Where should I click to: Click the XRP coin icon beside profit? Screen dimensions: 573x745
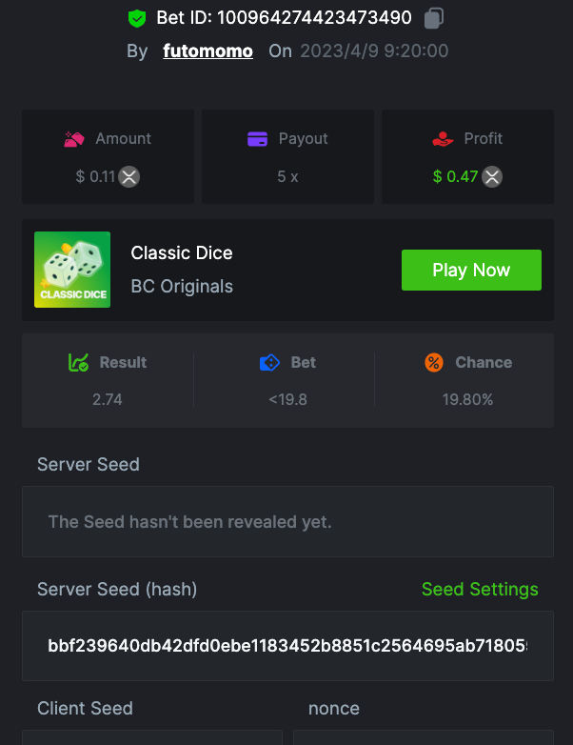491,176
